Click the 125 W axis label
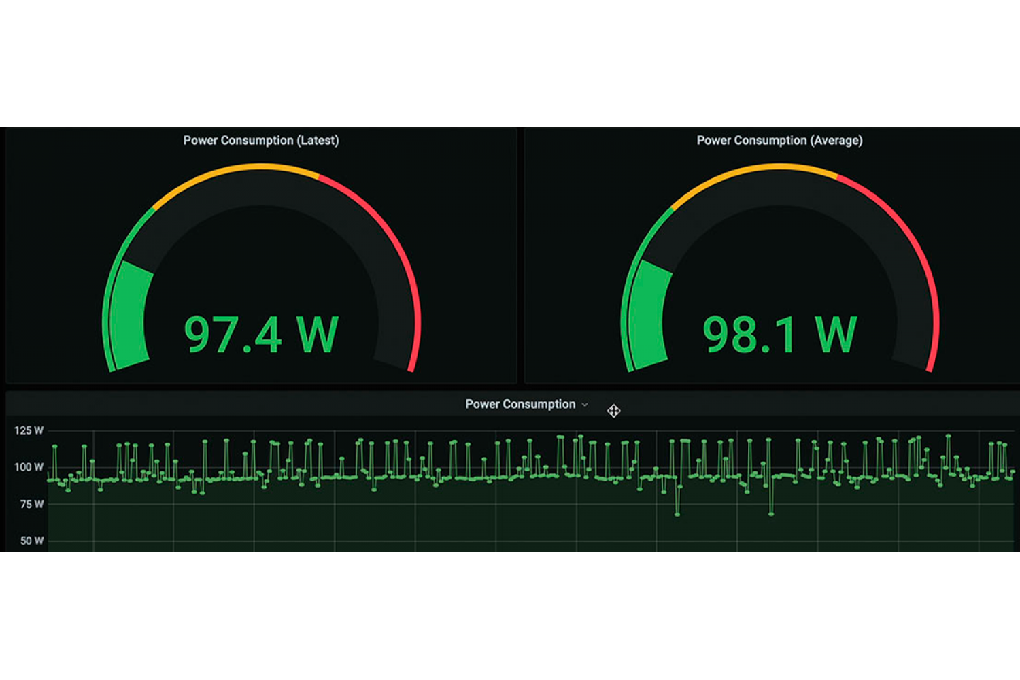 (29, 430)
